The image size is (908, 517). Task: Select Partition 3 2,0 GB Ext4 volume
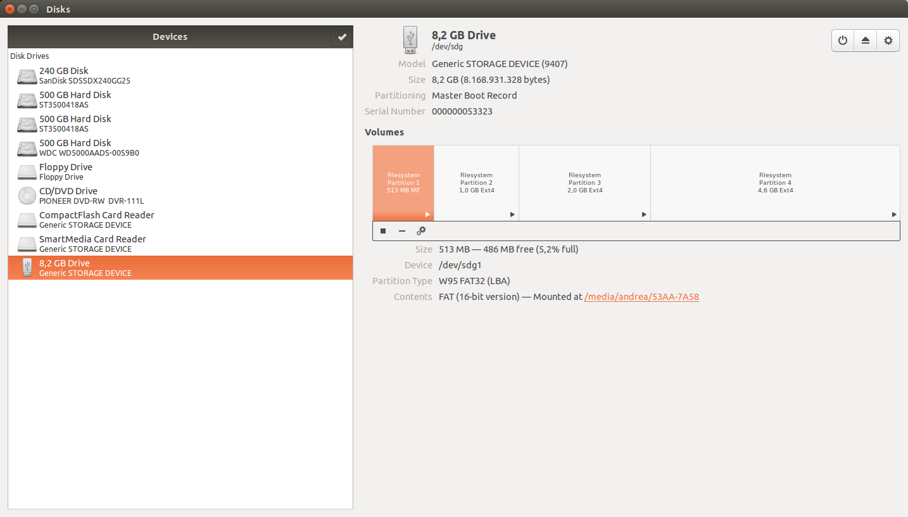click(x=585, y=183)
